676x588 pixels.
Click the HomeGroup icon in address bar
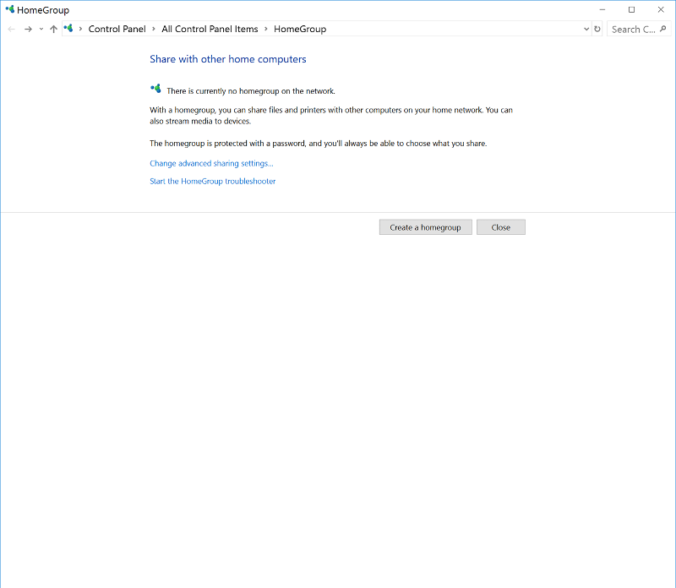click(x=68, y=29)
